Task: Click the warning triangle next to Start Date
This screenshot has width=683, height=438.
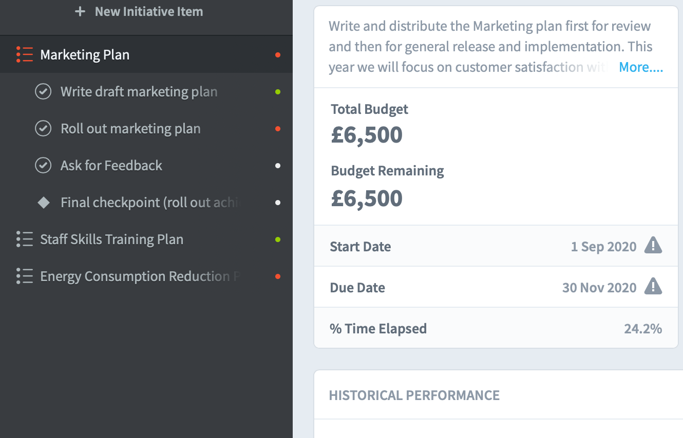Action: (x=653, y=246)
